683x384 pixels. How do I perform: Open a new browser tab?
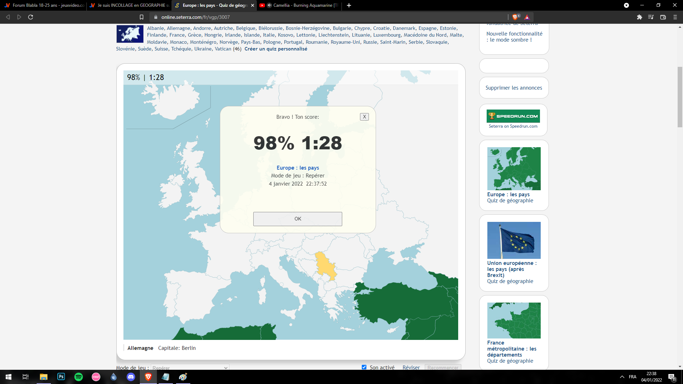(x=349, y=5)
